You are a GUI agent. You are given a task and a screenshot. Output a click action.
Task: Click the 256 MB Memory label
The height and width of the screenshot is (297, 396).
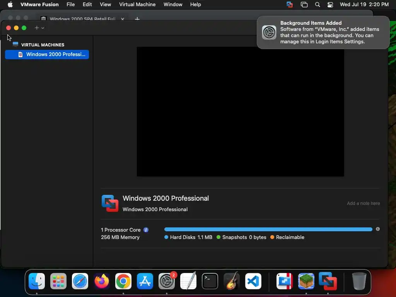click(120, 237)
